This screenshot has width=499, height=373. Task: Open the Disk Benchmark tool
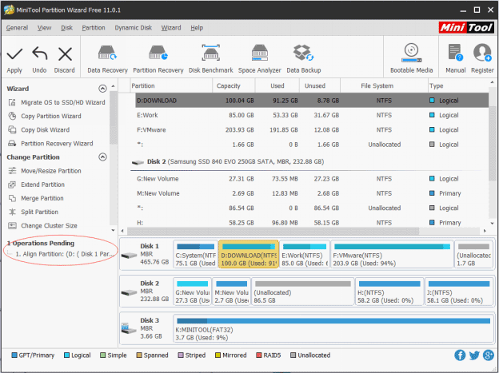pyautogui.click(x=211, y=56)
